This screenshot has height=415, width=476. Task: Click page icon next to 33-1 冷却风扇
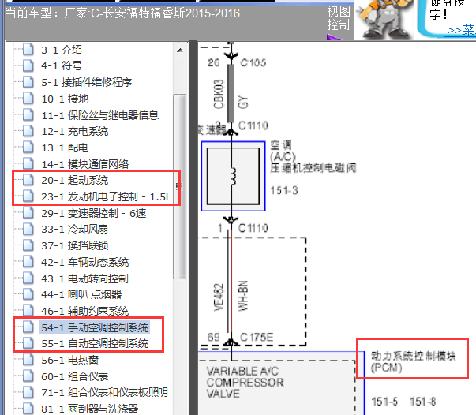coord(28,229)
